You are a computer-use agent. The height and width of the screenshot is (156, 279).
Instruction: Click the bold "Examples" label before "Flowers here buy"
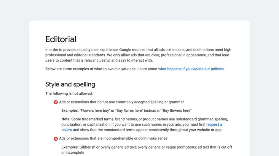click(70, 111)
